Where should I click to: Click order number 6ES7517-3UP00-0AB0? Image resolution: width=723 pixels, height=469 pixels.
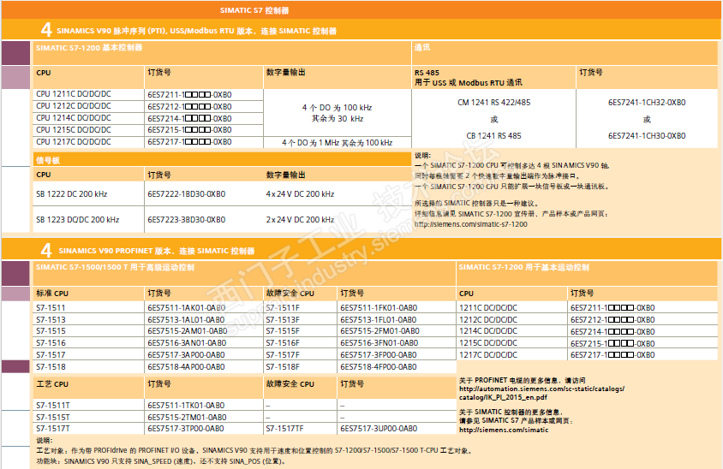click(x=379, y=429)
